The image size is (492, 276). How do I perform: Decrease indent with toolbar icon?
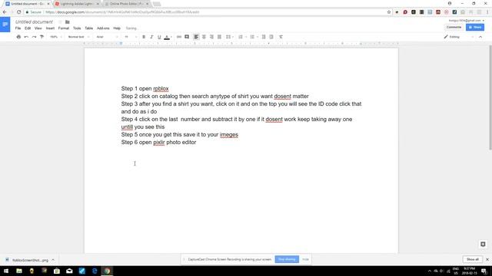[264, 37]
